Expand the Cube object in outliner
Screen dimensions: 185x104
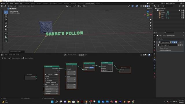point(158,14)
